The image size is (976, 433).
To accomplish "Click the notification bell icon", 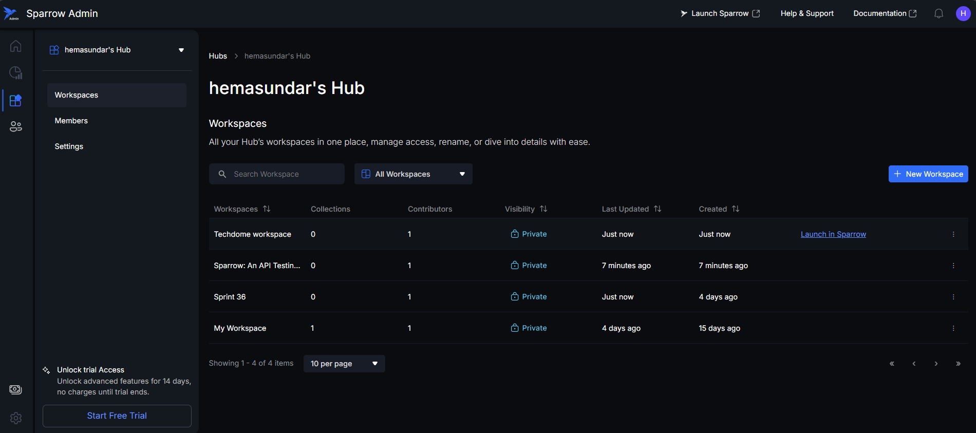I will (x=939, y=14).
